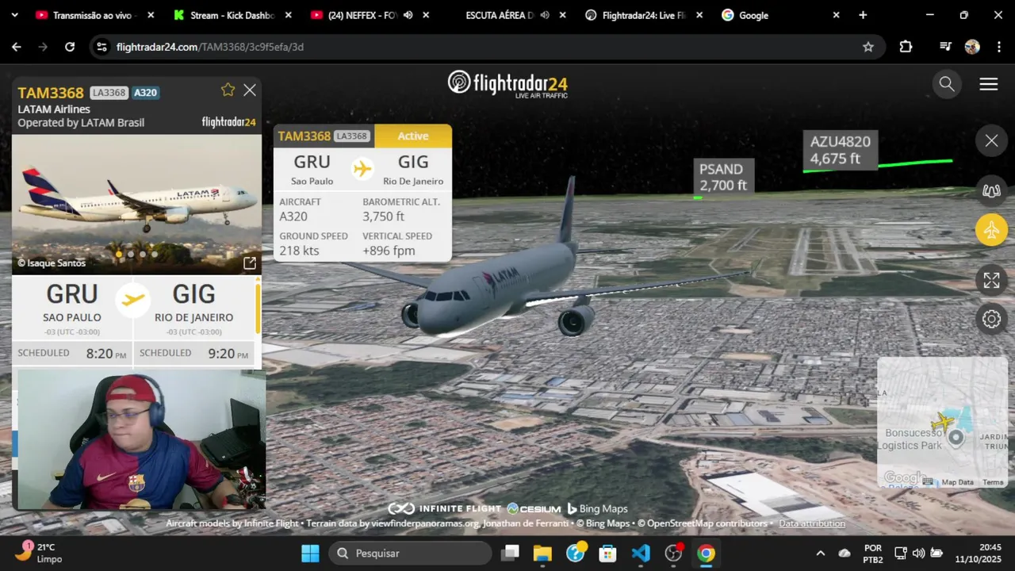
Task: Close the Google tab
Action: tap(836, 15)
